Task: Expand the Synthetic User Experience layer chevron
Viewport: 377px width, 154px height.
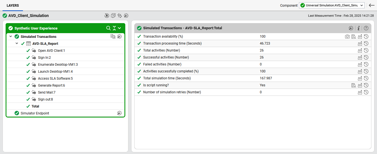Action: 119,28
